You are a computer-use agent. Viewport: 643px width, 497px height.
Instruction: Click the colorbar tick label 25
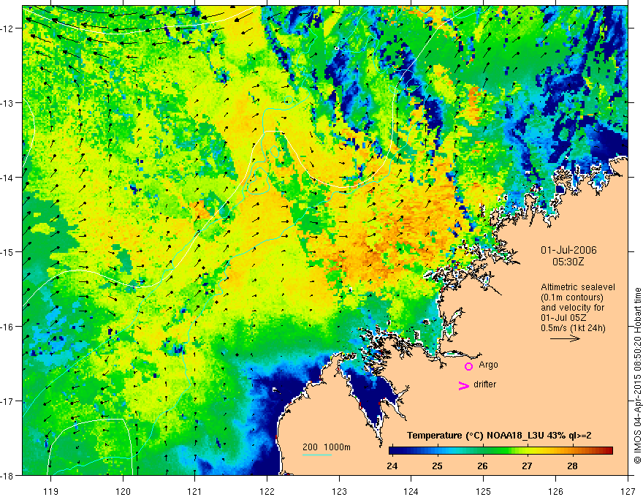tap(437, 466)
